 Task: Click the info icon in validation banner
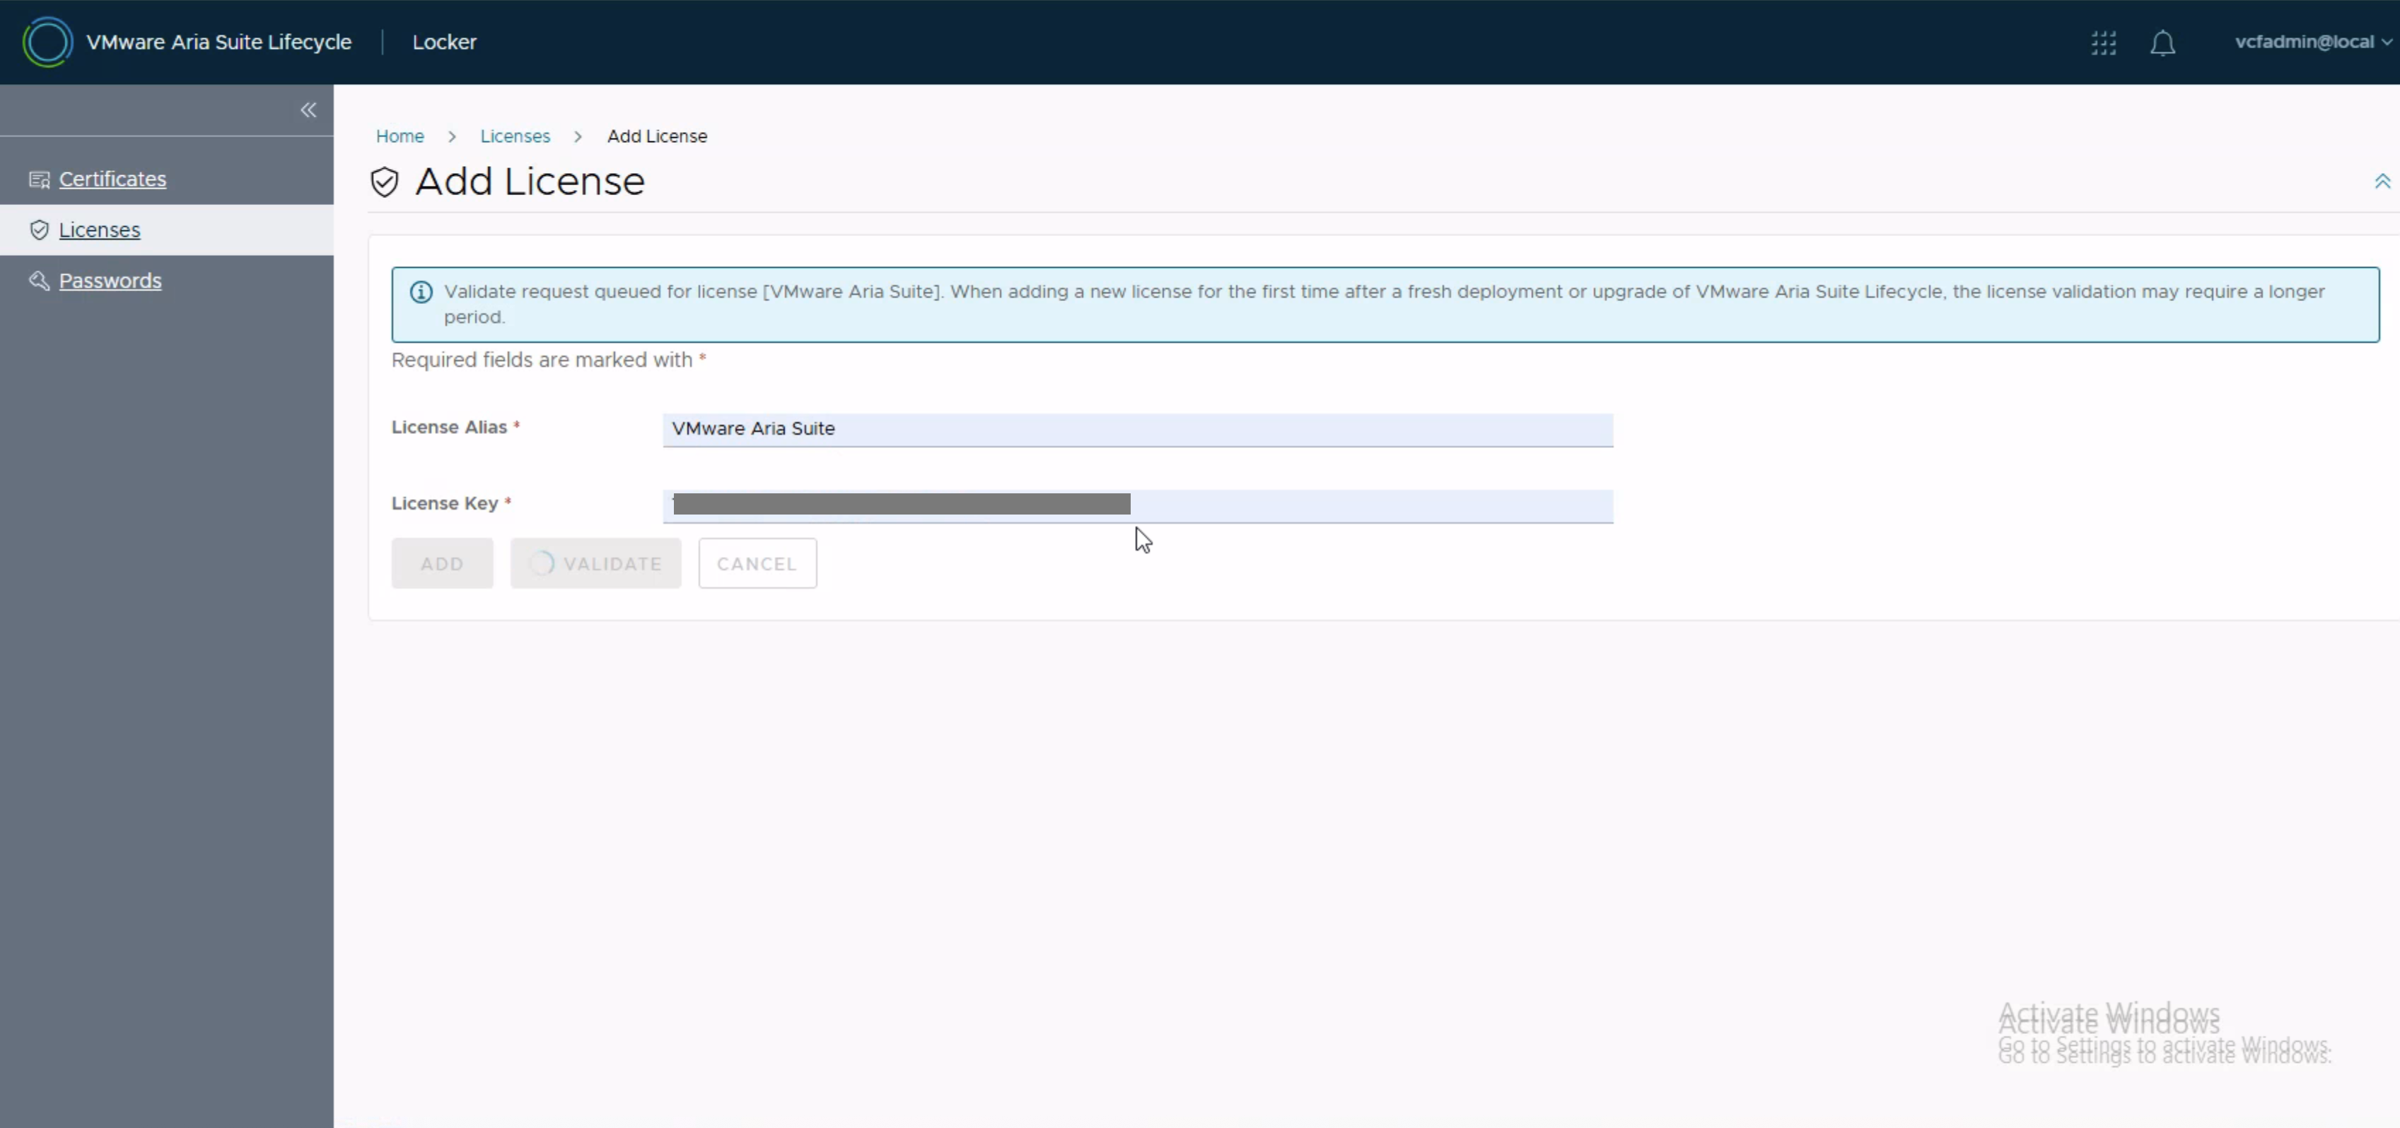tap(421, 293)
